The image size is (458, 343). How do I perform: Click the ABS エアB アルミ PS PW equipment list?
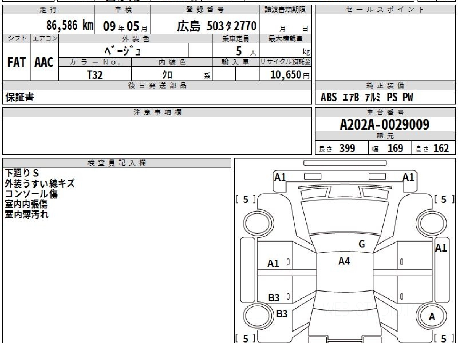coord(366,98)
